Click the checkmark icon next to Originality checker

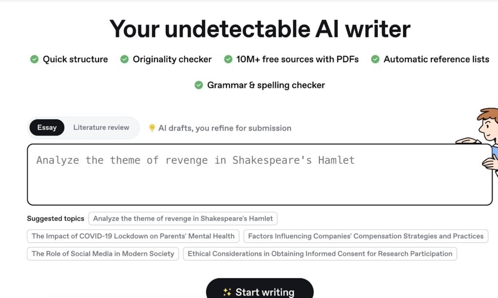click(124, 59)
